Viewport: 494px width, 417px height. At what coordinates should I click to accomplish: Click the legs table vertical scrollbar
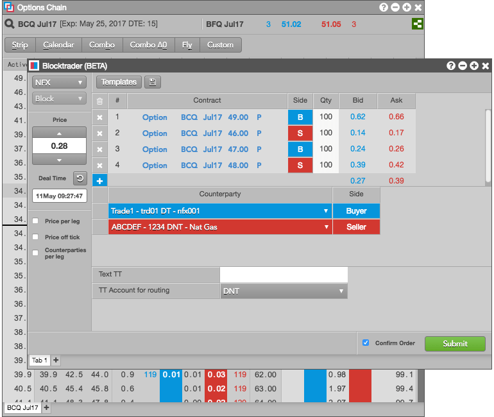click(x=488, y=146)
